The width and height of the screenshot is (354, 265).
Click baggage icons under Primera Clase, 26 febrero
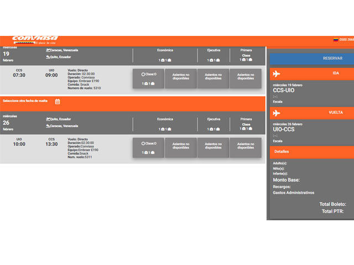pos(246,129)
